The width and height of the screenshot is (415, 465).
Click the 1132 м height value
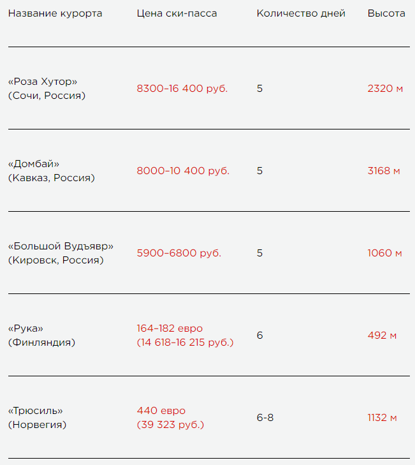[x=382, y=418]
